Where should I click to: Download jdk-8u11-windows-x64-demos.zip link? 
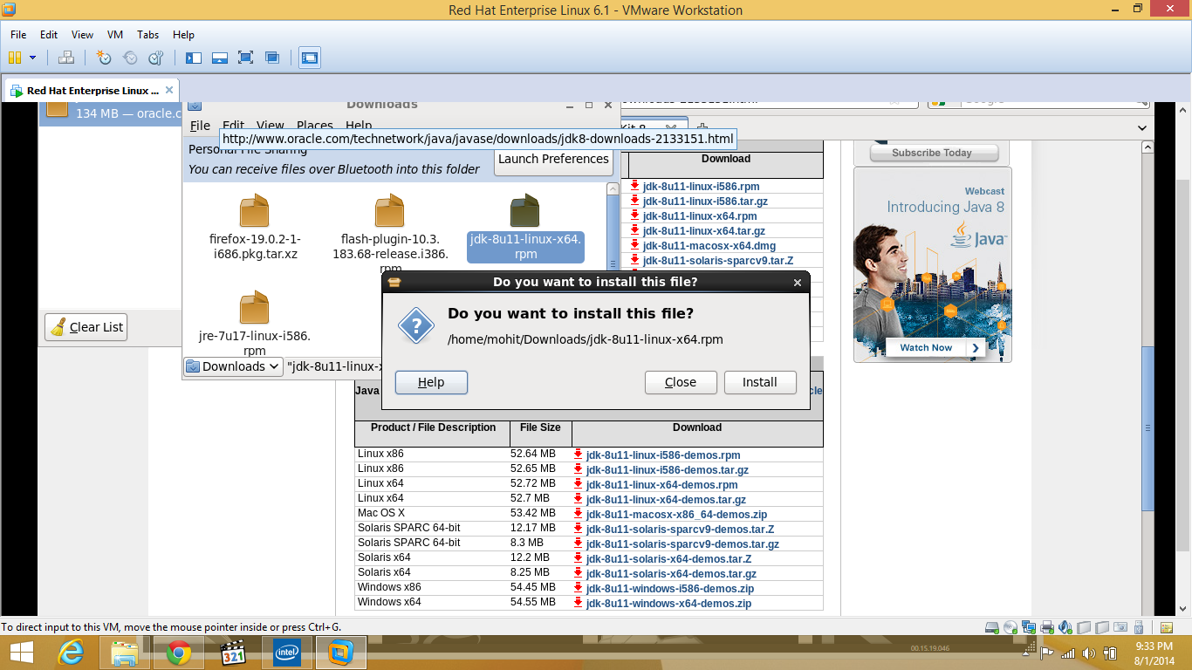click(668, 603)
